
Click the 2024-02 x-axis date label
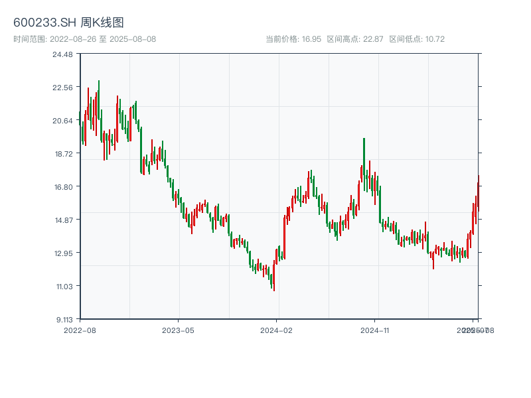pos(277,330)
